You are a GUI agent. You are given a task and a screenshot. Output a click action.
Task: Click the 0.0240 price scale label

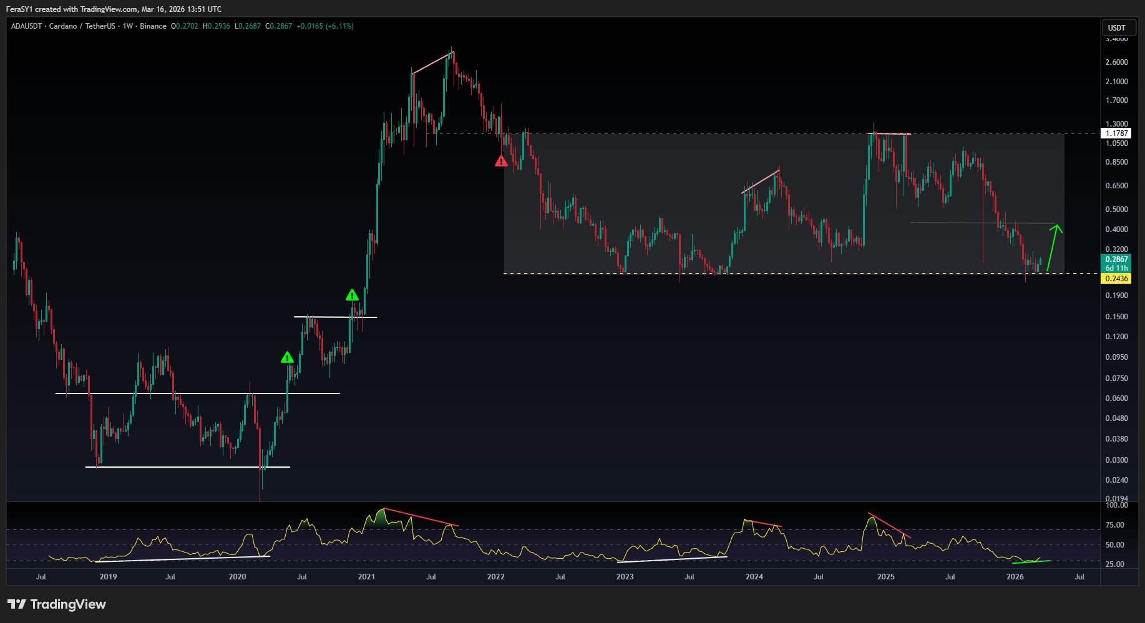1117,480
